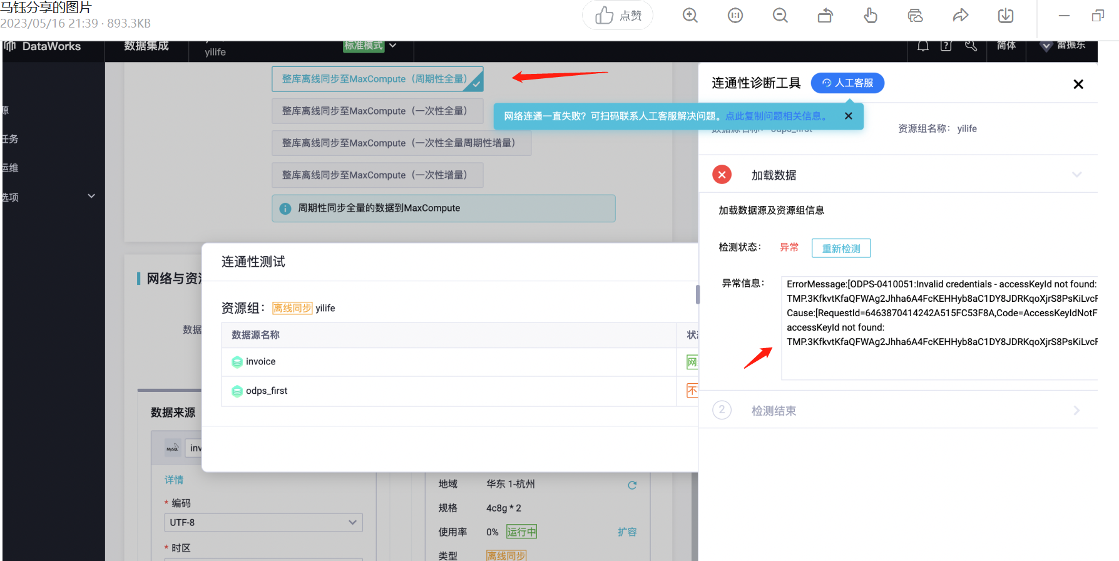
Task: Expand the 标准模式 workspace dropdown
Action: (x=370, y=46)
